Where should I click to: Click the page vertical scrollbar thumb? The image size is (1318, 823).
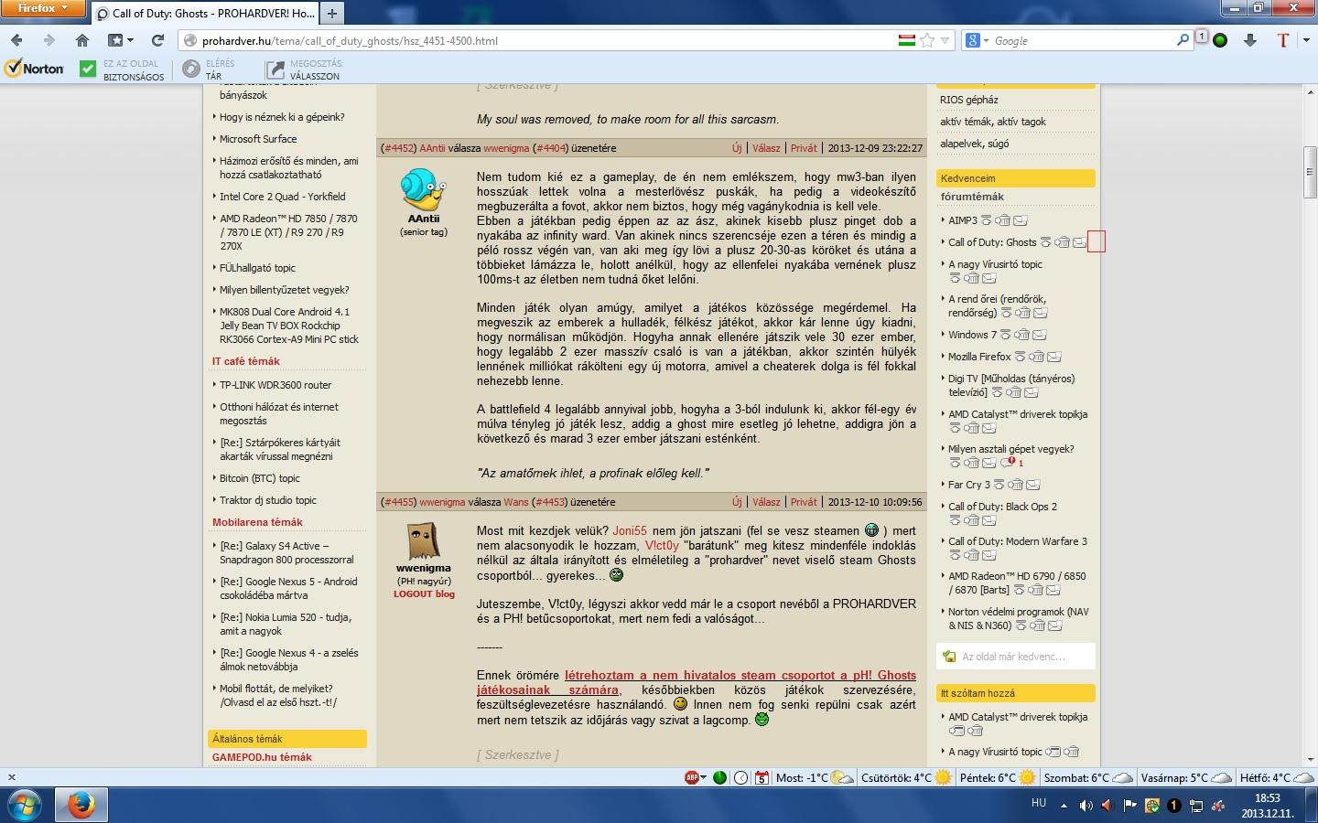[x=1310, y=172]
